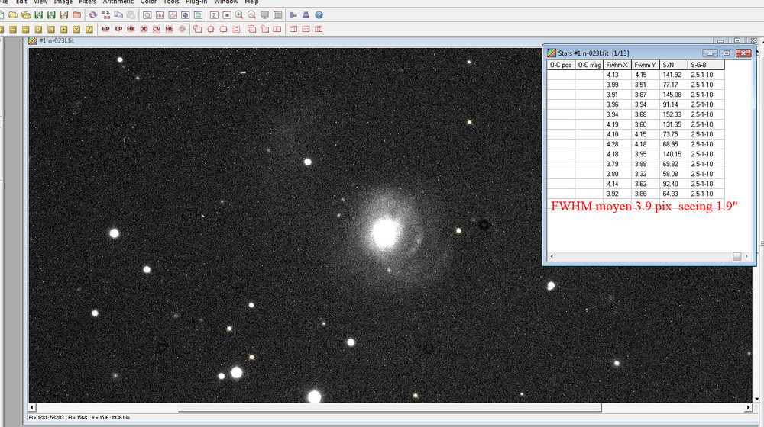This screenshot has height=427, width=764.
Task: Click the left arrow of Stars window scrollbar
Action: tap(552, 256)
